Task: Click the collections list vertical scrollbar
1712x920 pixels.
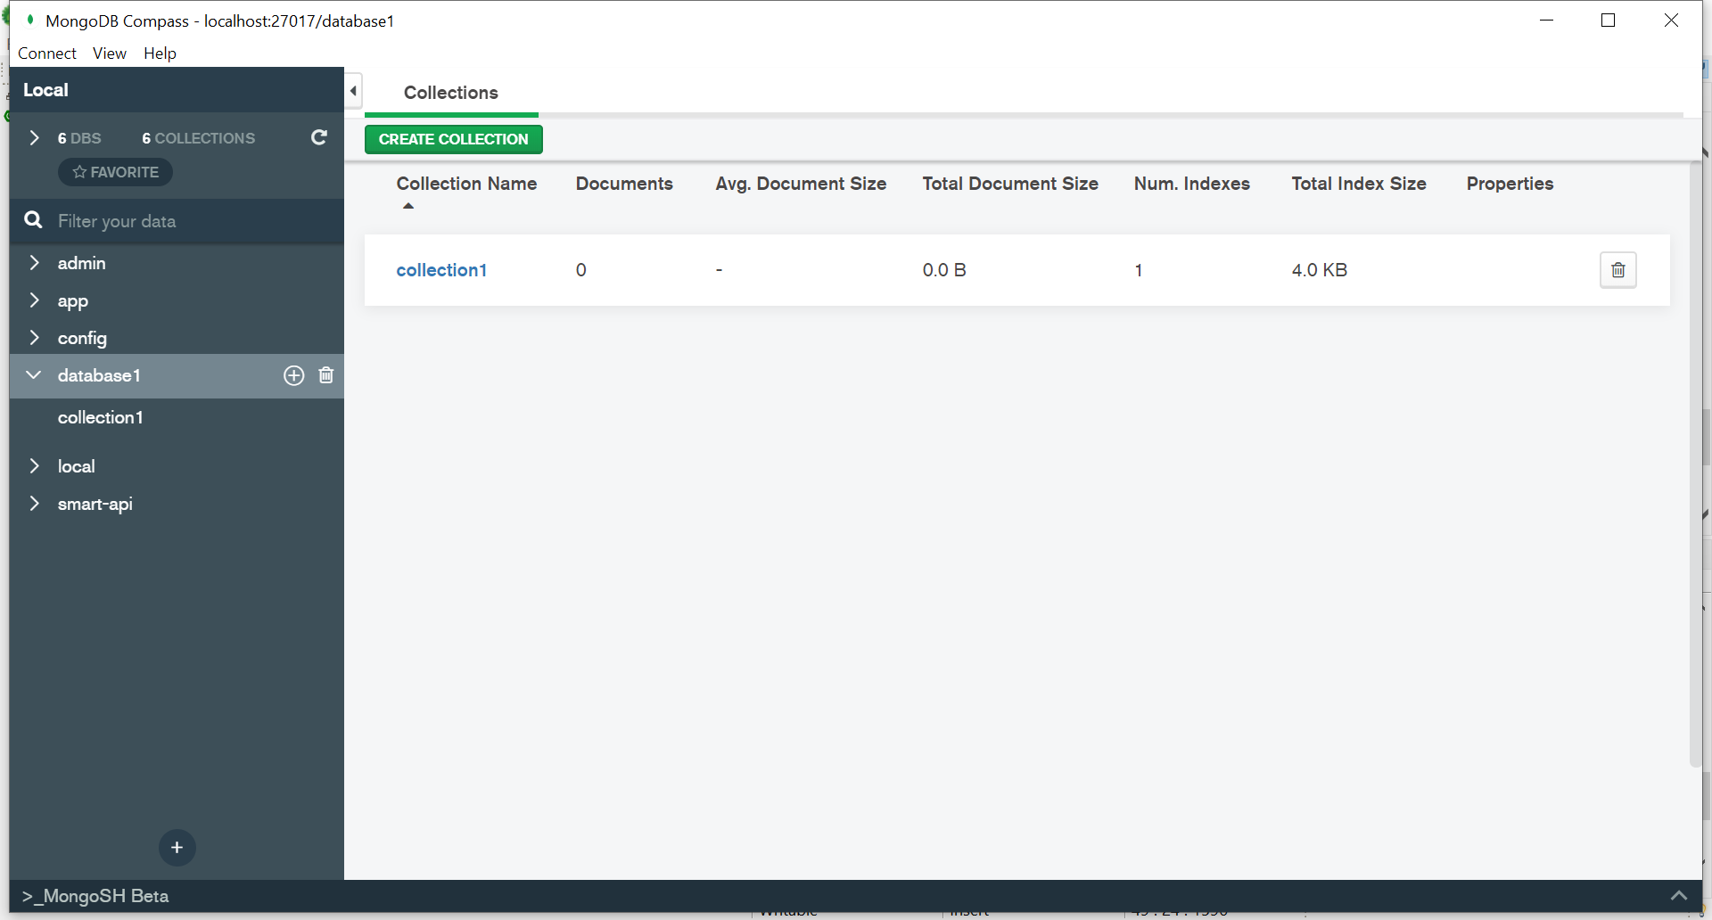Action: (1695, 464)
